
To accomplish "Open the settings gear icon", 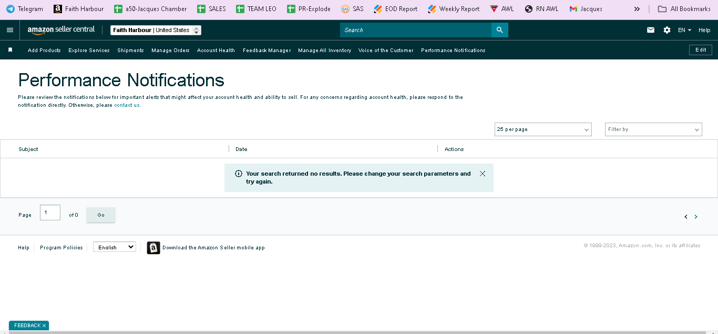I will pyautogui.click(x=667, y=30).
